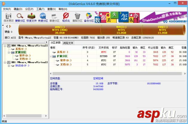Click drive icon of 文档(E:) table row
The image size is (188, 124).
[57, 65]
